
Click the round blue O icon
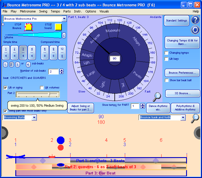point(195,30)
